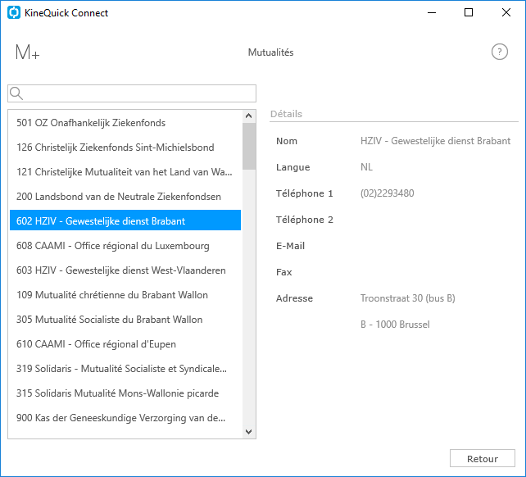Select 501 OZ Onafhankelijk Ziekenfonds
The image size is (526, 477).
pyautogui.click(x=125, y=123)
